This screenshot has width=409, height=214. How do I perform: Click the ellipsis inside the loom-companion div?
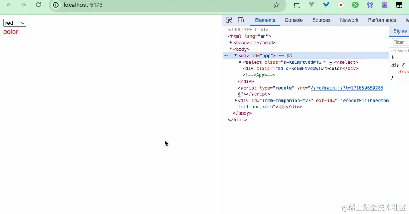pos(282,107)
